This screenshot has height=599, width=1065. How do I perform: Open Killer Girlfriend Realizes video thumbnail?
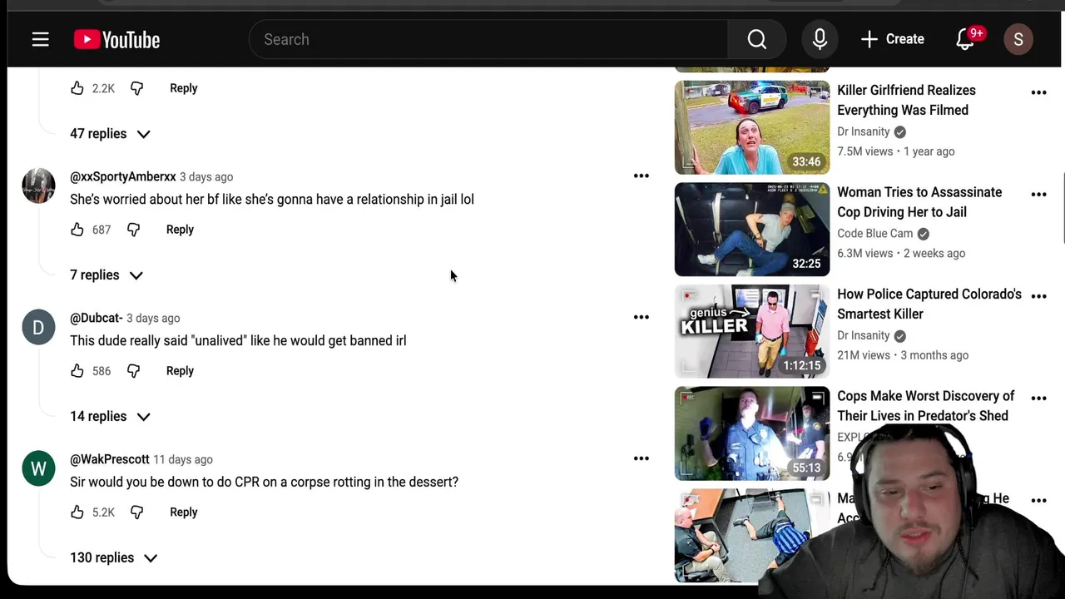point(752,127)
